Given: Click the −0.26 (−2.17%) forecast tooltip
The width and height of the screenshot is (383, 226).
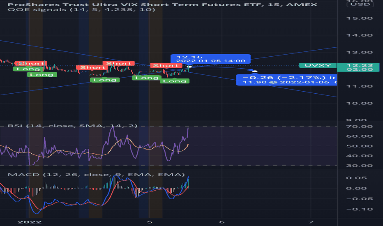Looking at the screenshot, I should (x=286, y=80).
